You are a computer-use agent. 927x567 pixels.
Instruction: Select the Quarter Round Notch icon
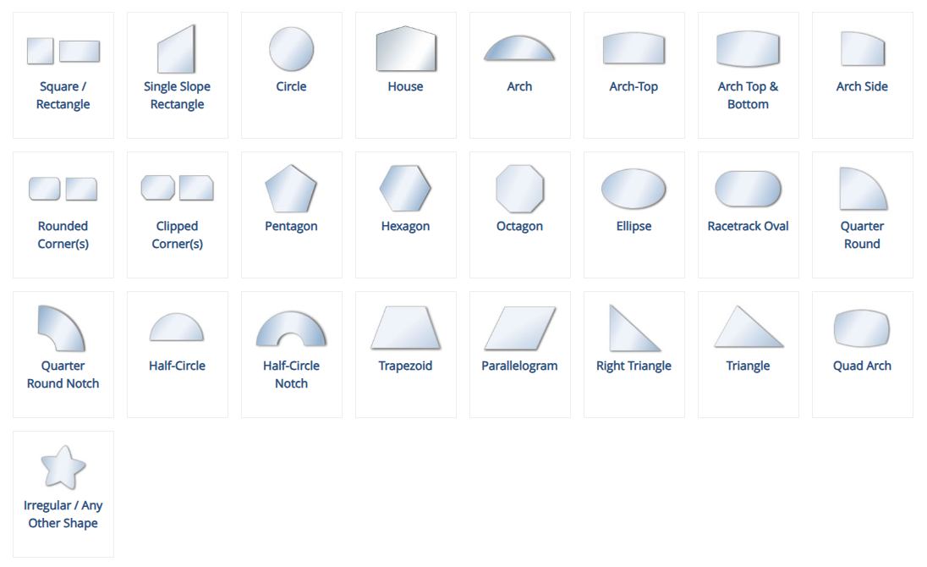pyautogui.click(x=62, y=329)
